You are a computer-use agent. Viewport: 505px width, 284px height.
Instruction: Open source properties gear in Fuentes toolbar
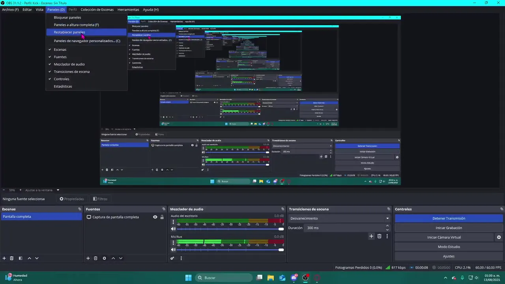pos(104,258)
